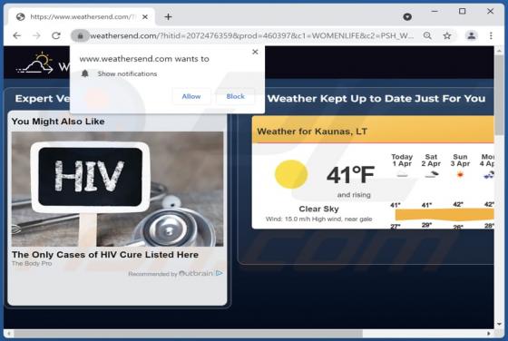Click the 'Wind: 15.0 m/h' detail text

pyautogui.click(x=318, y=219)
